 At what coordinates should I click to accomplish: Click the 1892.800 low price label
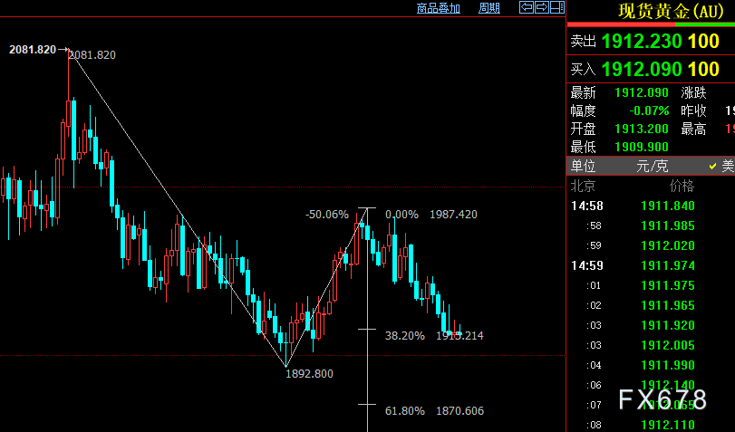pyautogui.click(x=308, y=372)
